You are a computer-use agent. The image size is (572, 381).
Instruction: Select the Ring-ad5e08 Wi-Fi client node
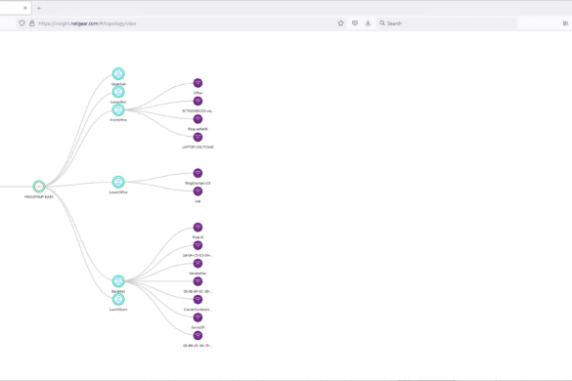click(x=198, y=119)
